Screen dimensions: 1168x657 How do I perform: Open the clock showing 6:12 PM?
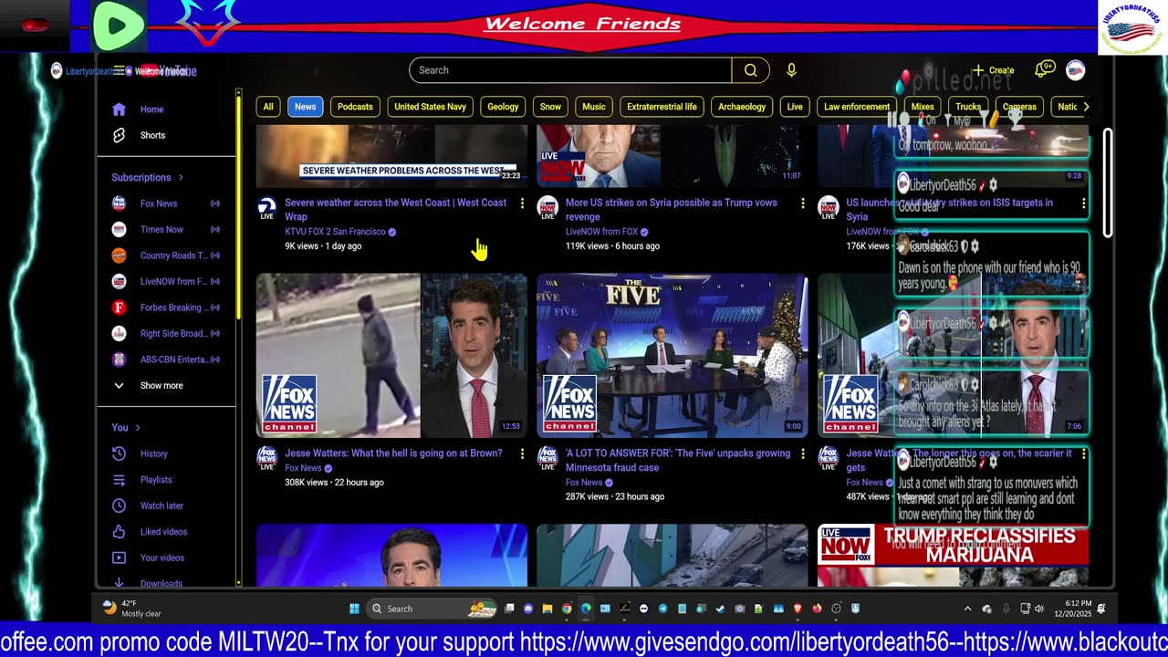click(1072, 609)
